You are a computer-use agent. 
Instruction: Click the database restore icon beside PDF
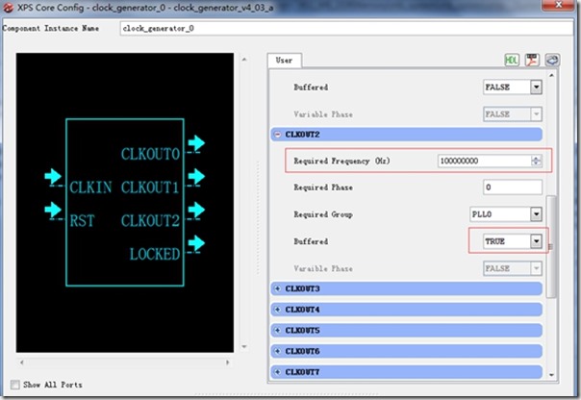tap(552, 60)
